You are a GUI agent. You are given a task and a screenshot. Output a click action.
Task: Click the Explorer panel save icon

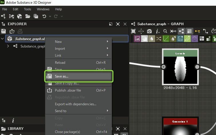point(3,31)
